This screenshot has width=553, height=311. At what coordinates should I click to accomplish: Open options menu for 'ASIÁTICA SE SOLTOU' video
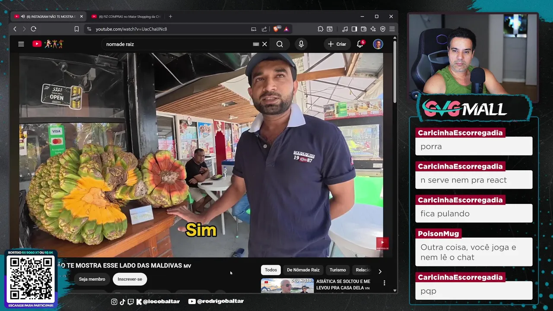384,283
